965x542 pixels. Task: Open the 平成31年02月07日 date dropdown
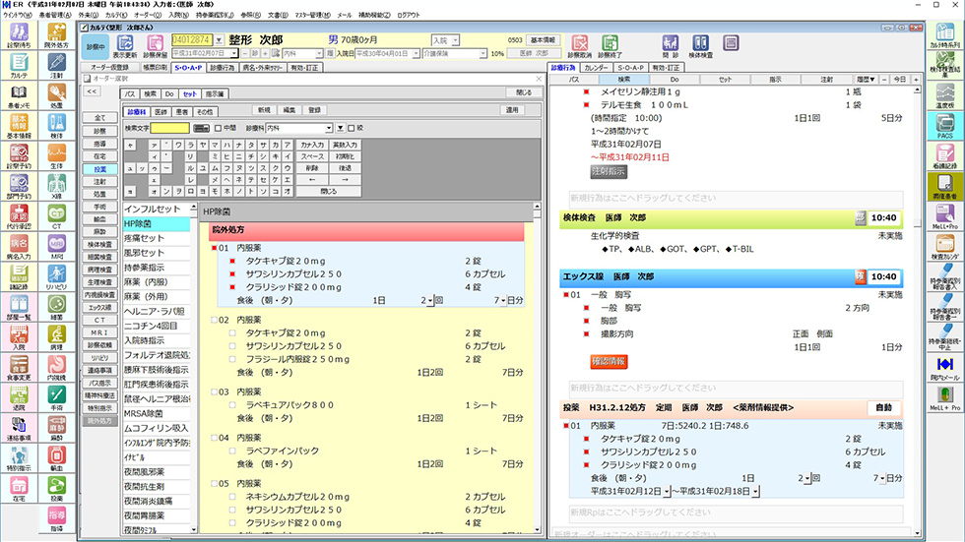click(234, 54)
